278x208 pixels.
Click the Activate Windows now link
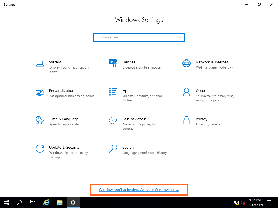139,190
